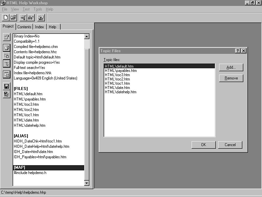Click the HtmlHelp API information pointer icon

[x=7, y=63]
